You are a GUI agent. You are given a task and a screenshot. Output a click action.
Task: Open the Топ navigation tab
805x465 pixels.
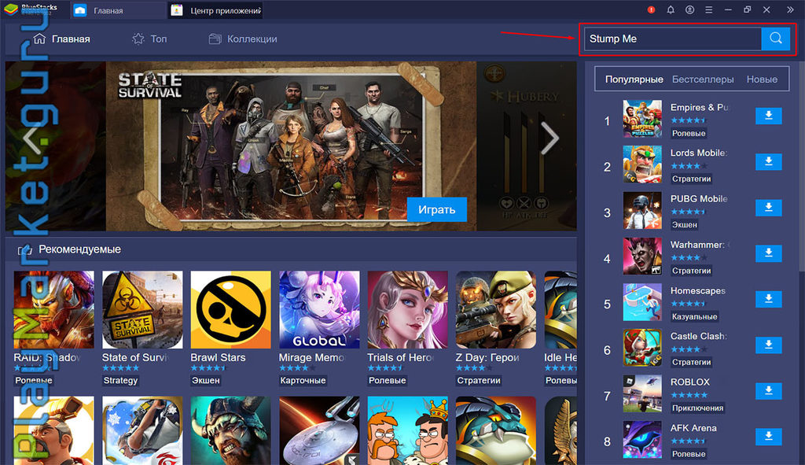(149, 39)
